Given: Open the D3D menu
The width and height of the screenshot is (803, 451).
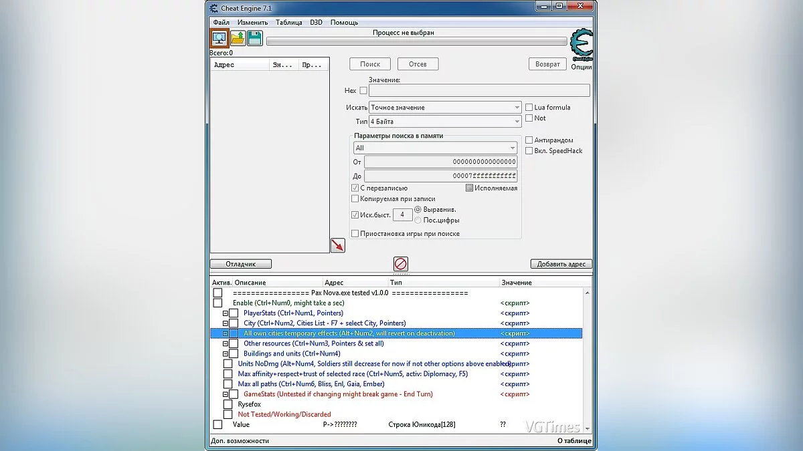Looking at the screenshot, I should pyautogui.click(x=316, y=22).
